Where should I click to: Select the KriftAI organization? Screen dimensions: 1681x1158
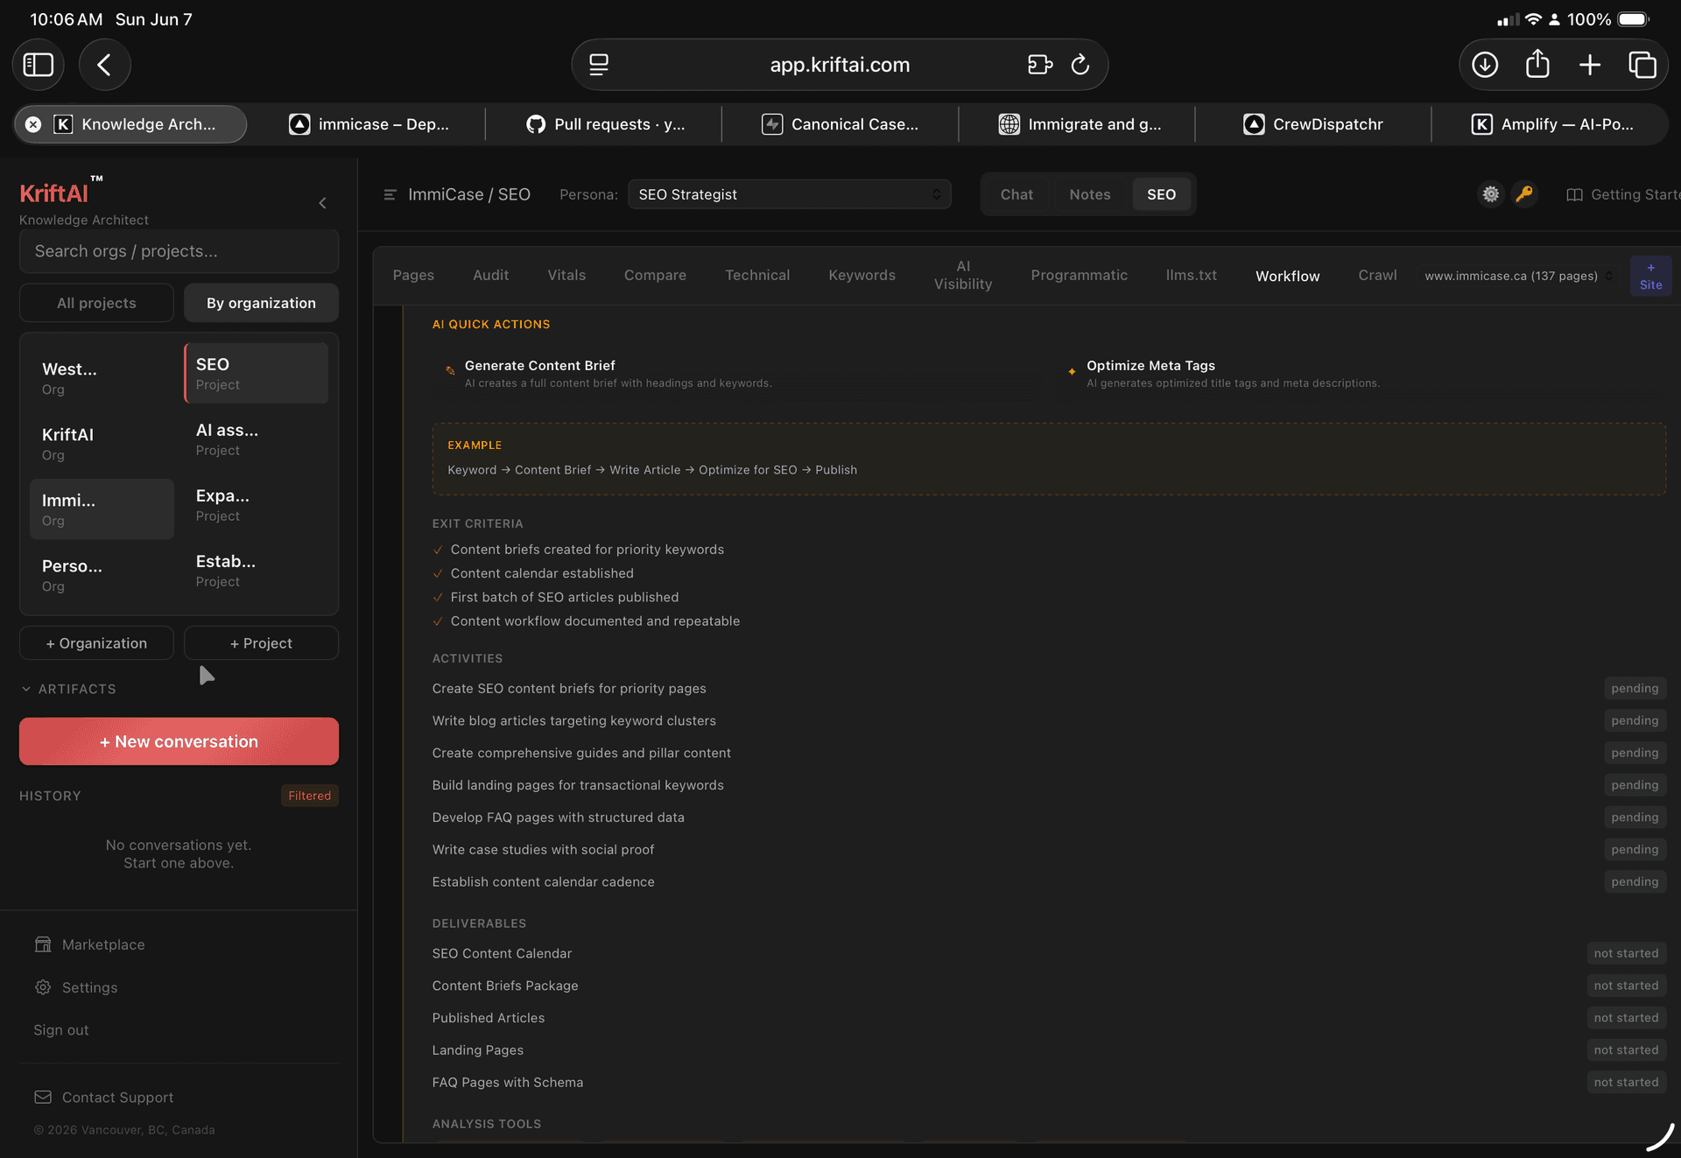tap(102, 444)
